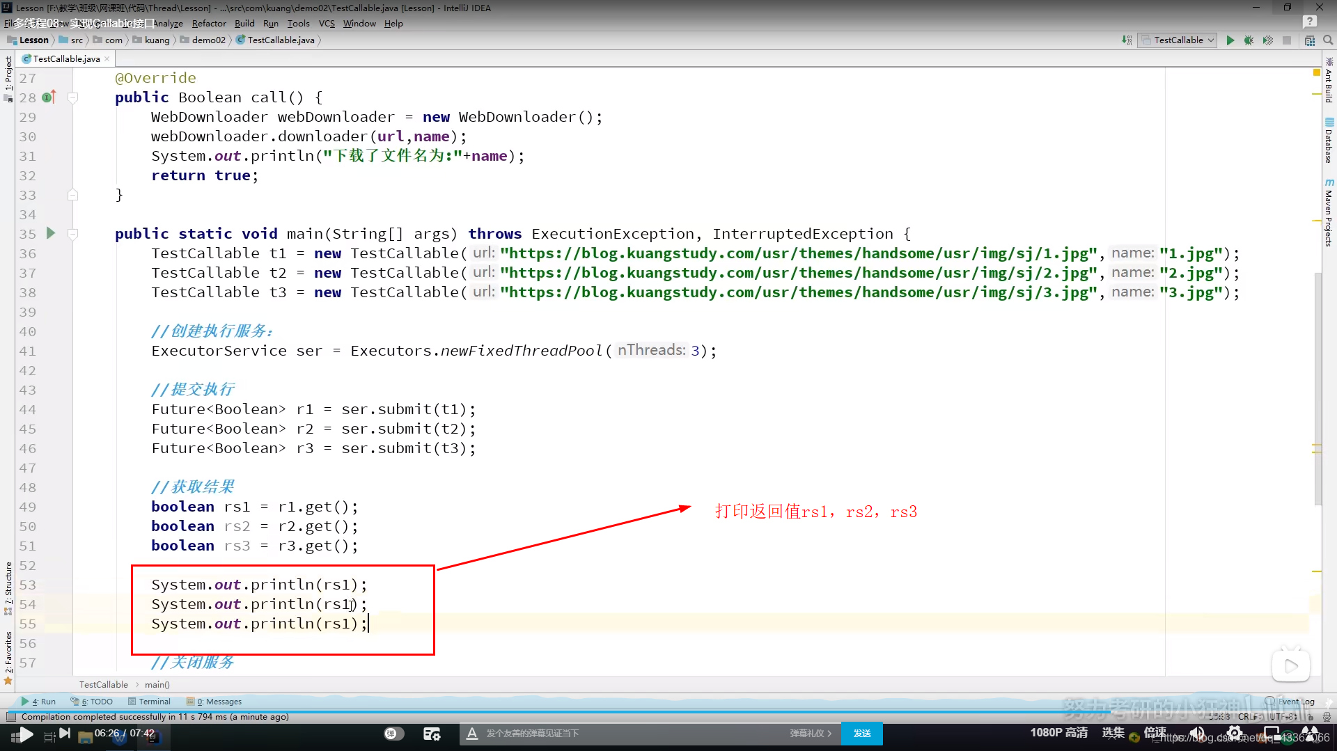Open the Help menu
The width and height of the screenshot is (1337, 751).
click(x=393, y=23)
